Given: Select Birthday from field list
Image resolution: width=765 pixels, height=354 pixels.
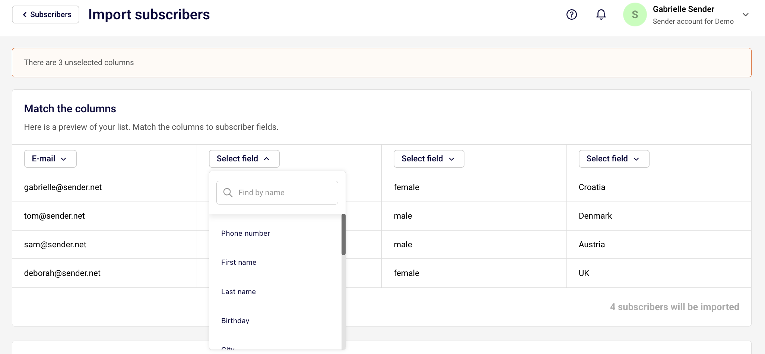Looking at the screenshot, I should click(x=235, y=321).
